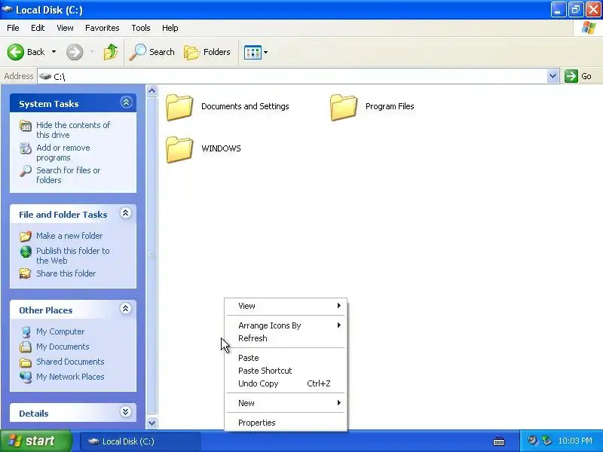Screen dimensions: 603x452
Task: Click the drive icon in the address bar
Action: click(45, 76)
